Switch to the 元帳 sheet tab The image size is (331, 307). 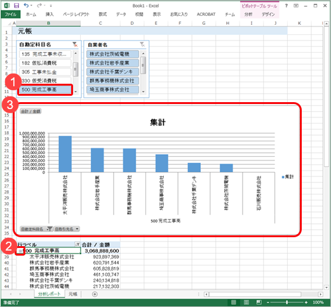pos(73,294)
